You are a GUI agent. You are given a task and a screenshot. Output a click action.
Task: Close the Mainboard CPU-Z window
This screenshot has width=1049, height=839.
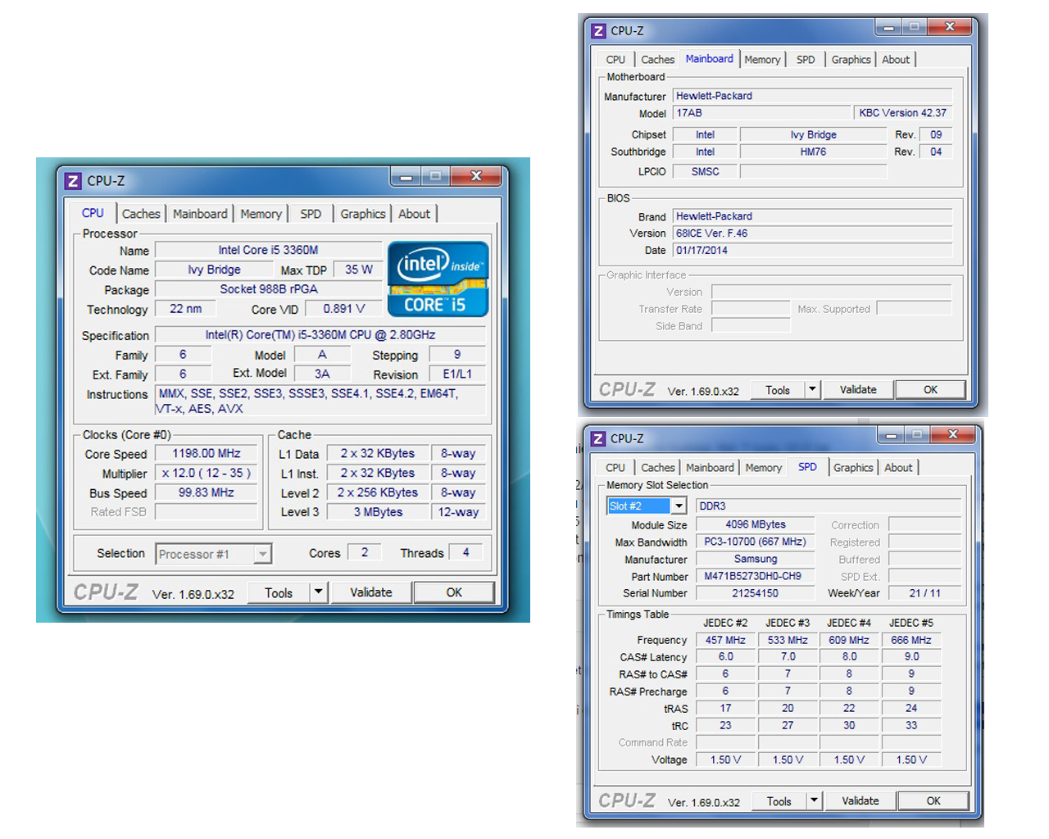tap(950, 27)
